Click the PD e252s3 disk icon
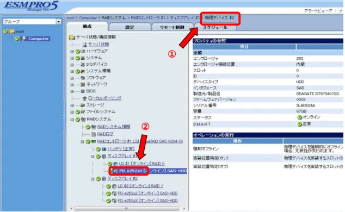 114,201
